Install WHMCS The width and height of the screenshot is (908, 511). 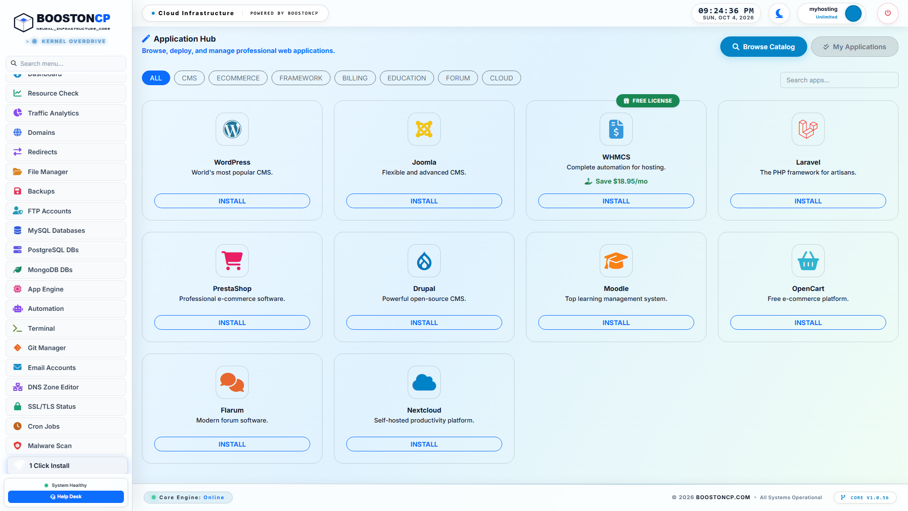pyautogui.click(x=616, y=201)
